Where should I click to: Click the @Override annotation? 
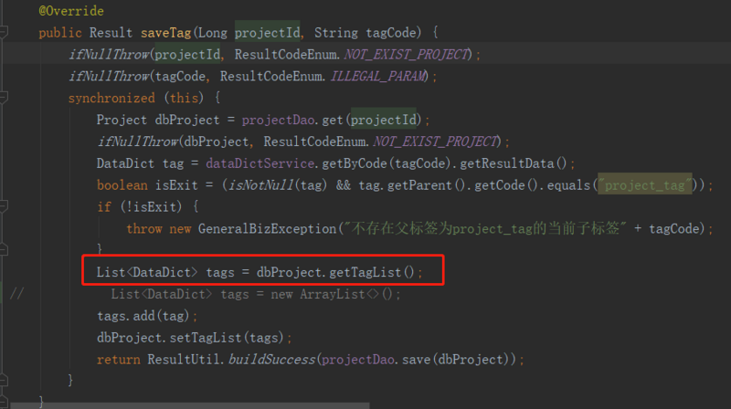point(71,11)
